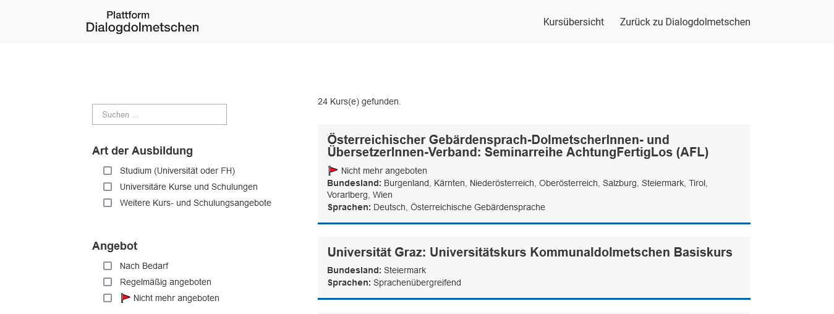Click the 'Art der Ausbildung' heading
The width and height of the screenshot is (834, 314).
tap(142, 151)
